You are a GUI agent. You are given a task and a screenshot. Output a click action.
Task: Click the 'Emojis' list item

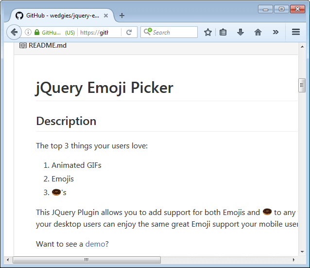63,179
